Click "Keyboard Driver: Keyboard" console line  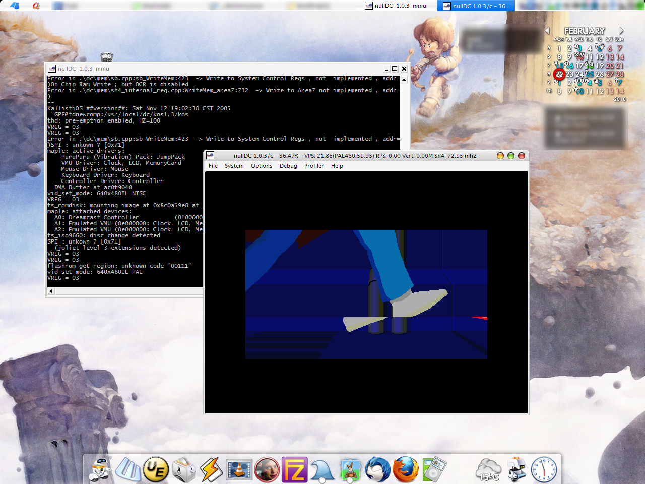[x=105, y=175]
